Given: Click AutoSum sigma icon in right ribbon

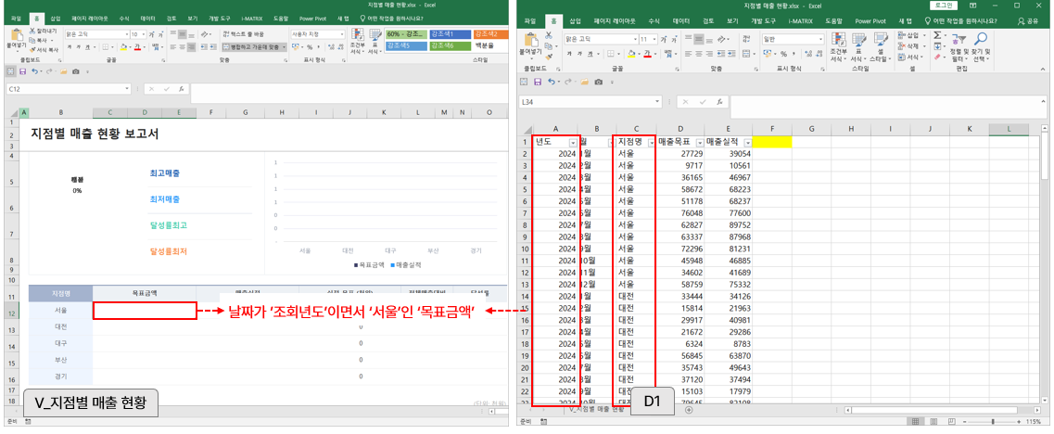Looking at the screenshot, I should [937, 34].
